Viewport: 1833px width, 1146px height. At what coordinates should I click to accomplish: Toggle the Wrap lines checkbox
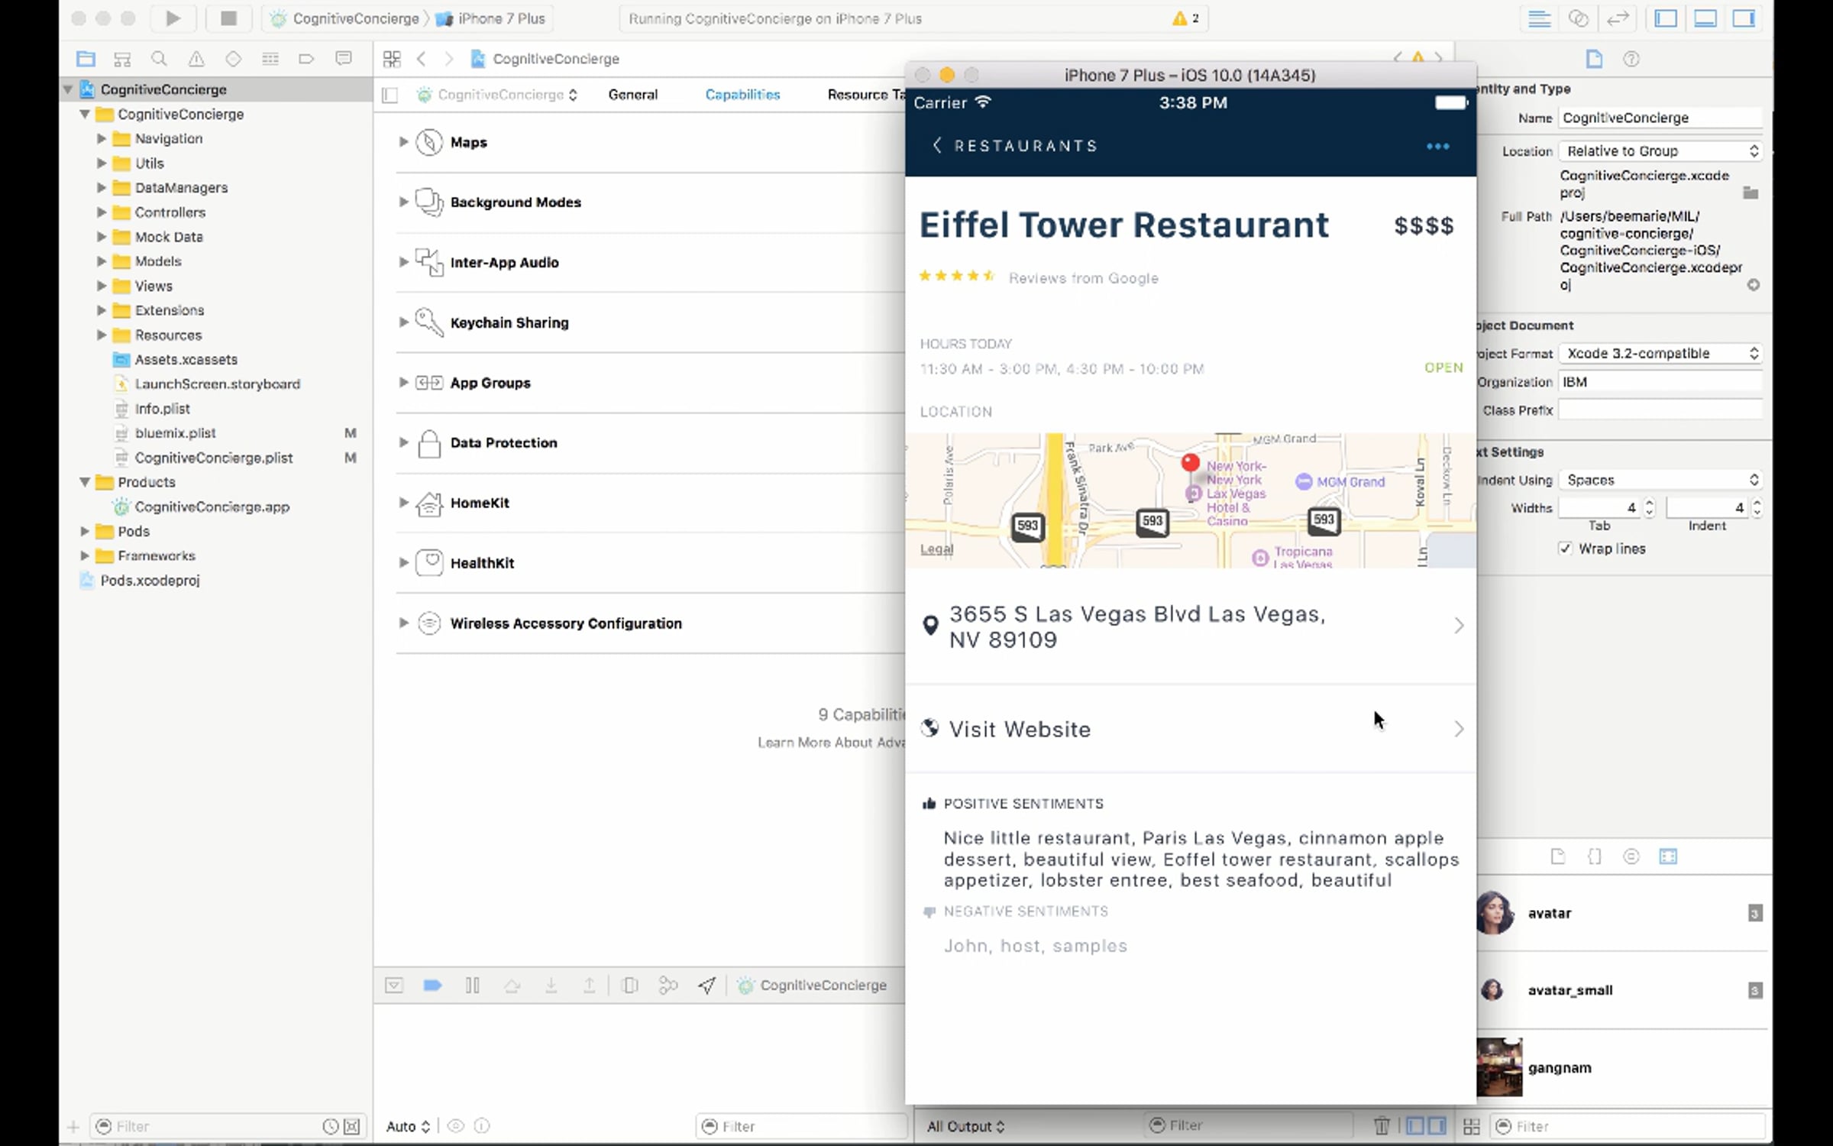(x=1566, y=549)
